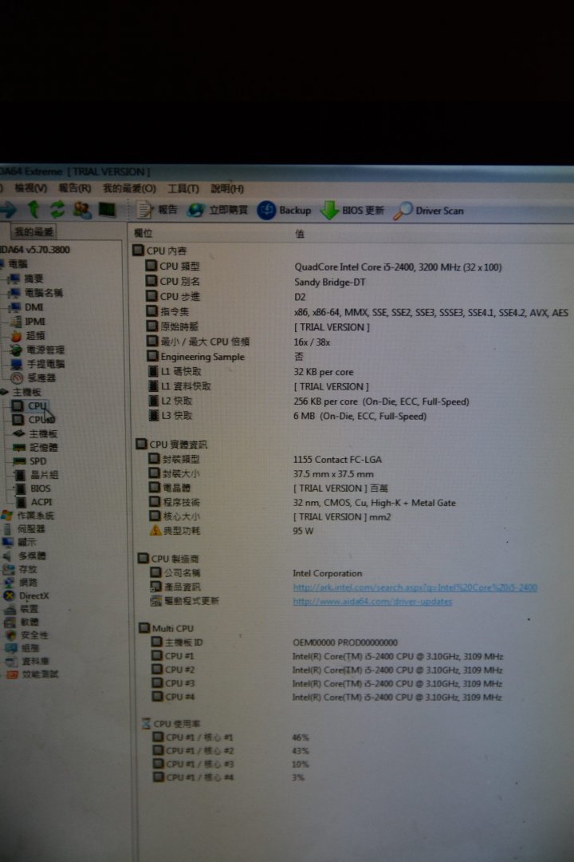Select the 主機板 ID row
Viewport: 574px width, 862px height.
click(274, 642)
